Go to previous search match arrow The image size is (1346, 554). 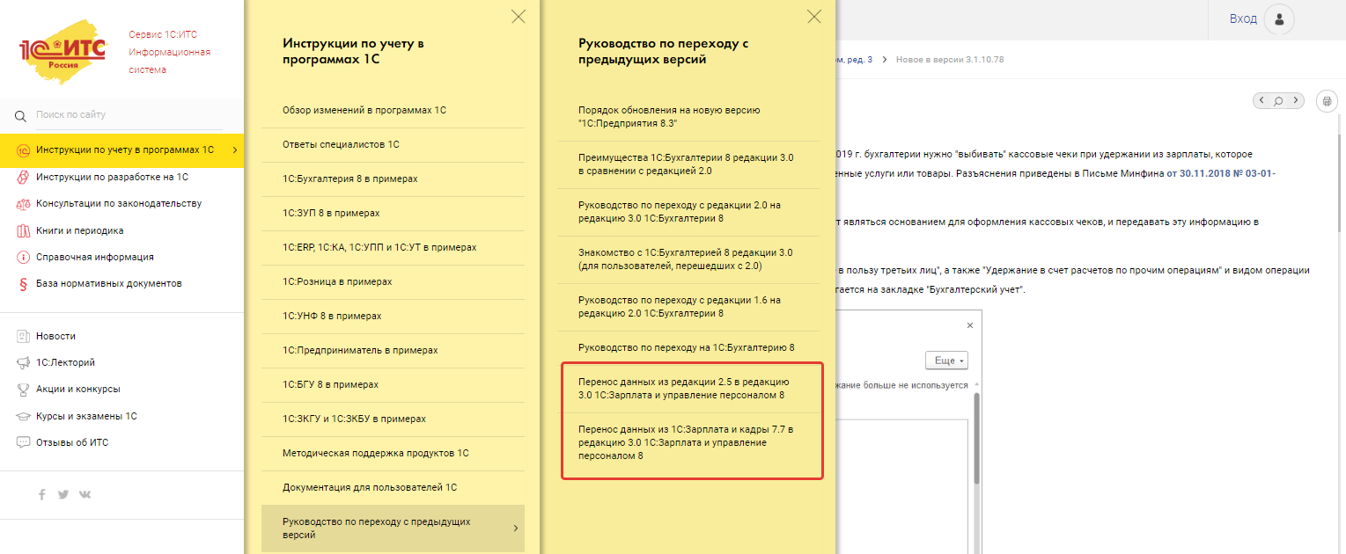1261,101
